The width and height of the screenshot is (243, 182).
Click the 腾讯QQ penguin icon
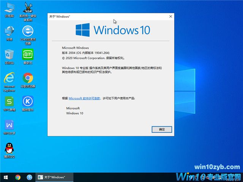pos(9,149)
